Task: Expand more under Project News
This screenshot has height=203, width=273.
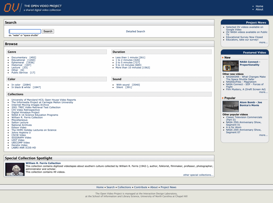Action: point(263,42)
